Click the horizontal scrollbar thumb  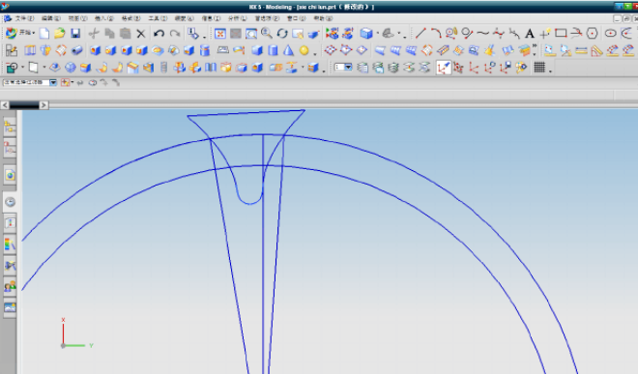pyautogui.click(x=24, y=105)
